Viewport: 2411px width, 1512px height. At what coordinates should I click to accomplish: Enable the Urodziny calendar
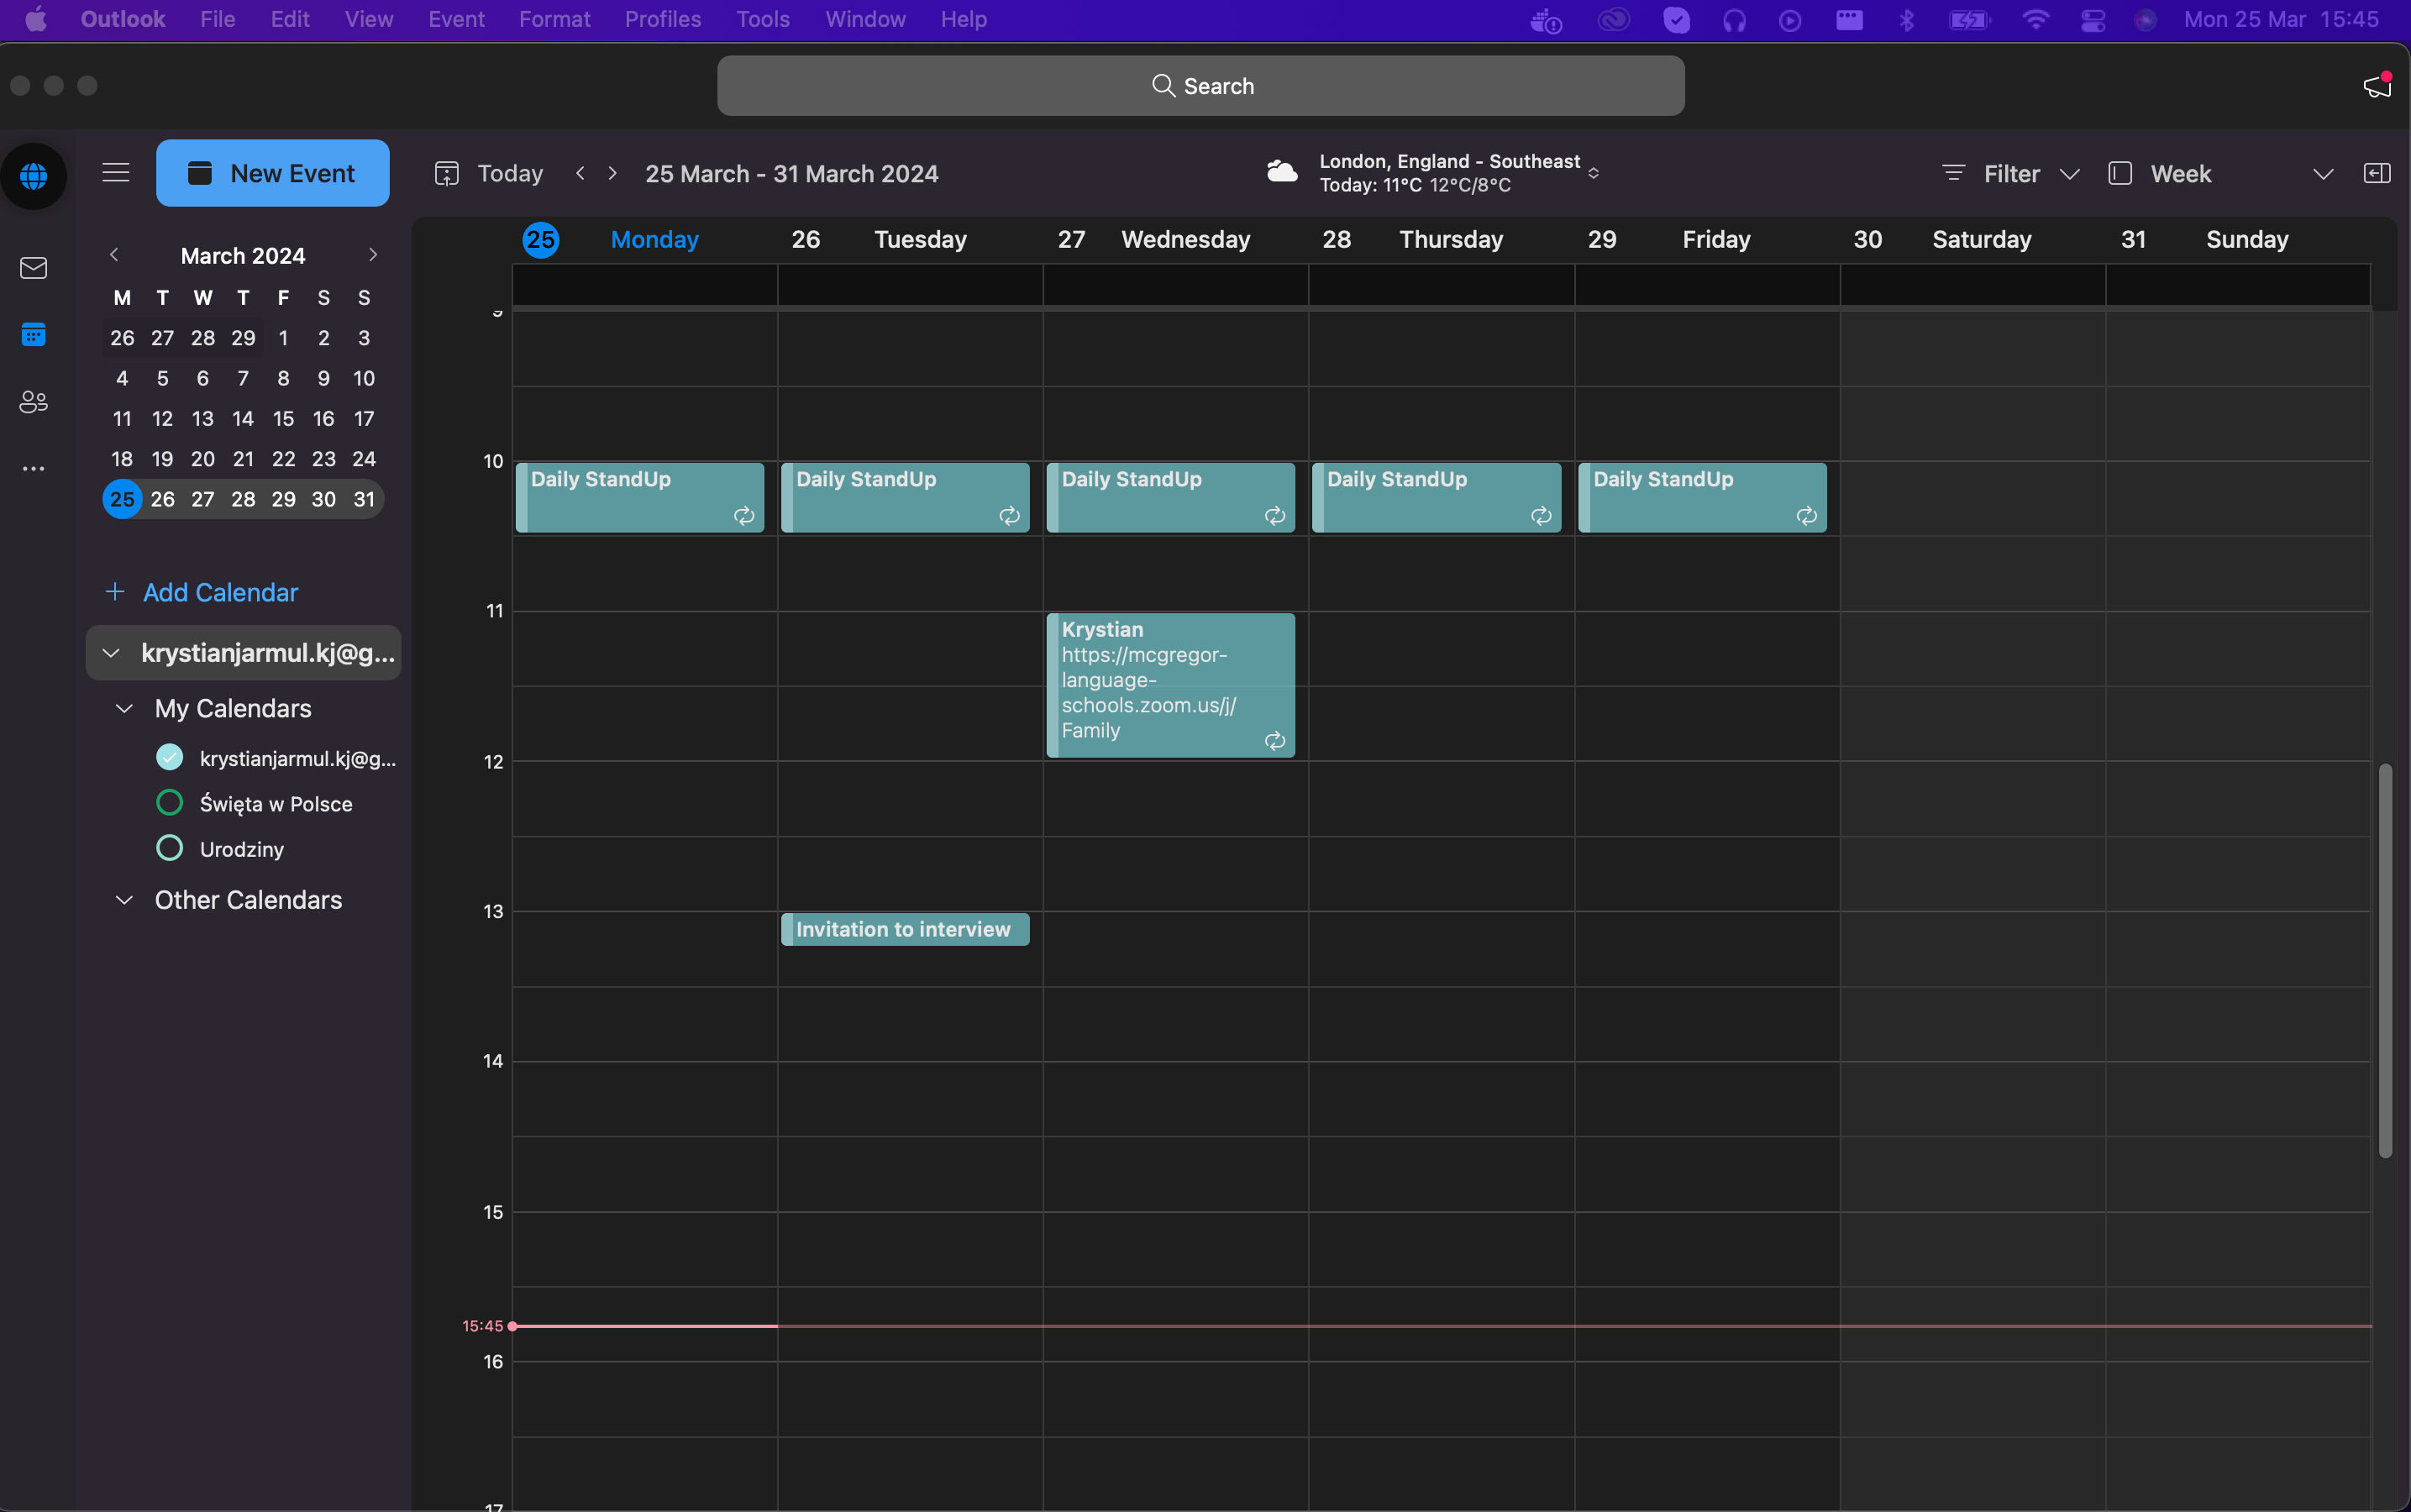coord(170,848)
